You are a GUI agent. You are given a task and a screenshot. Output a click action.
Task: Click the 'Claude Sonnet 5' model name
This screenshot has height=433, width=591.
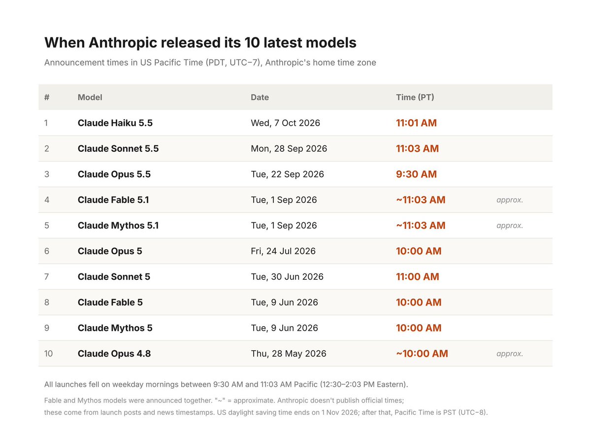pyautogui.click(x=114, y=276)
